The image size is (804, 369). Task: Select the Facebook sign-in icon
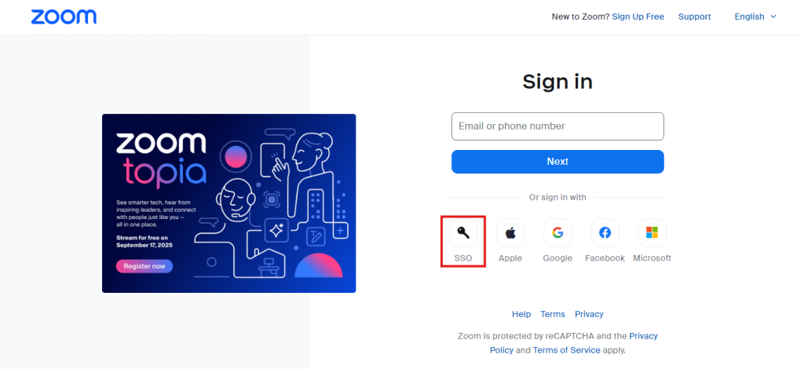pyautogui.click(x=605, y=232)
